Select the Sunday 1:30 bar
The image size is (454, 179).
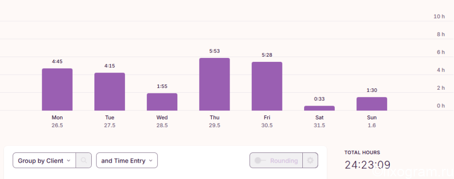tap(372, 104)
